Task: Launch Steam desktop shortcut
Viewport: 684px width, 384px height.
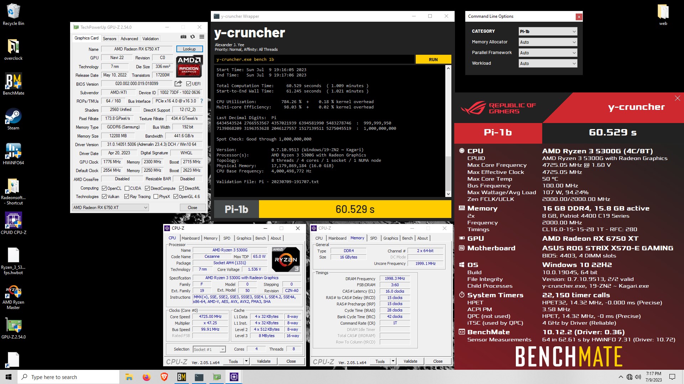Action: click(13, 119)
